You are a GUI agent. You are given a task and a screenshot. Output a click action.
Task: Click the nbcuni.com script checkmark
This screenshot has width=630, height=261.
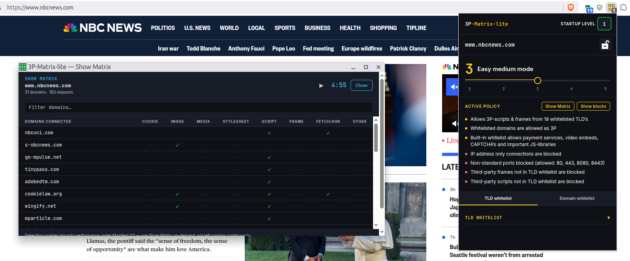269,133
